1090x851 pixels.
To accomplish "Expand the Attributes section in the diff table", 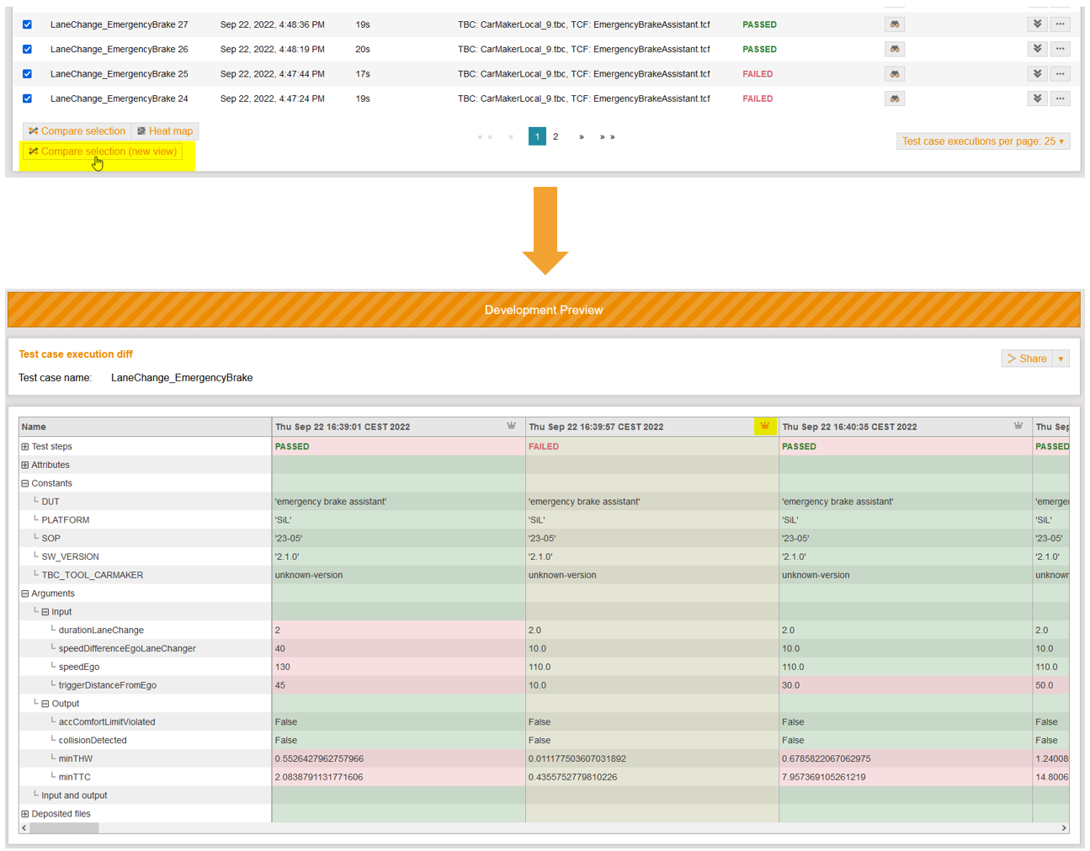I will (x=24, y=465).
